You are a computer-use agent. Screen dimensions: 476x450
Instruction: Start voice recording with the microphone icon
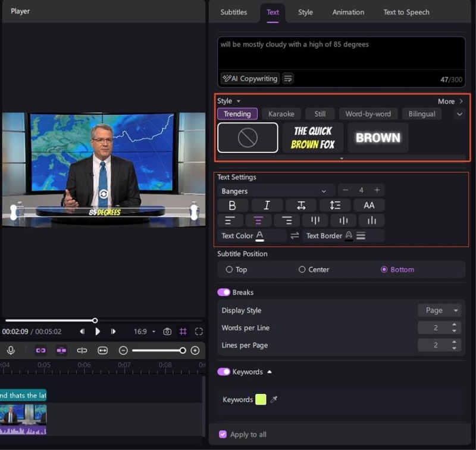(x=11, y=350)
